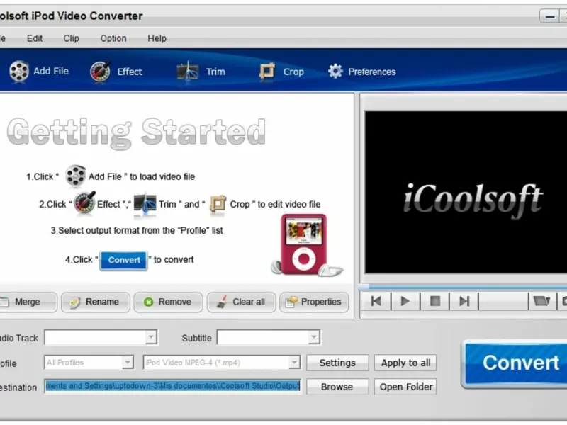Open file Properties
The width and height of the screenshot is (567, 425).
point(314,302)
